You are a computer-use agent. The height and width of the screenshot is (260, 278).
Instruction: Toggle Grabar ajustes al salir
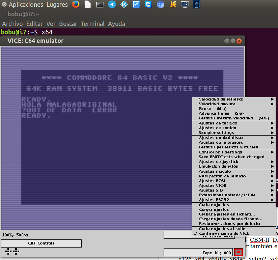click(x=234, y=229)
